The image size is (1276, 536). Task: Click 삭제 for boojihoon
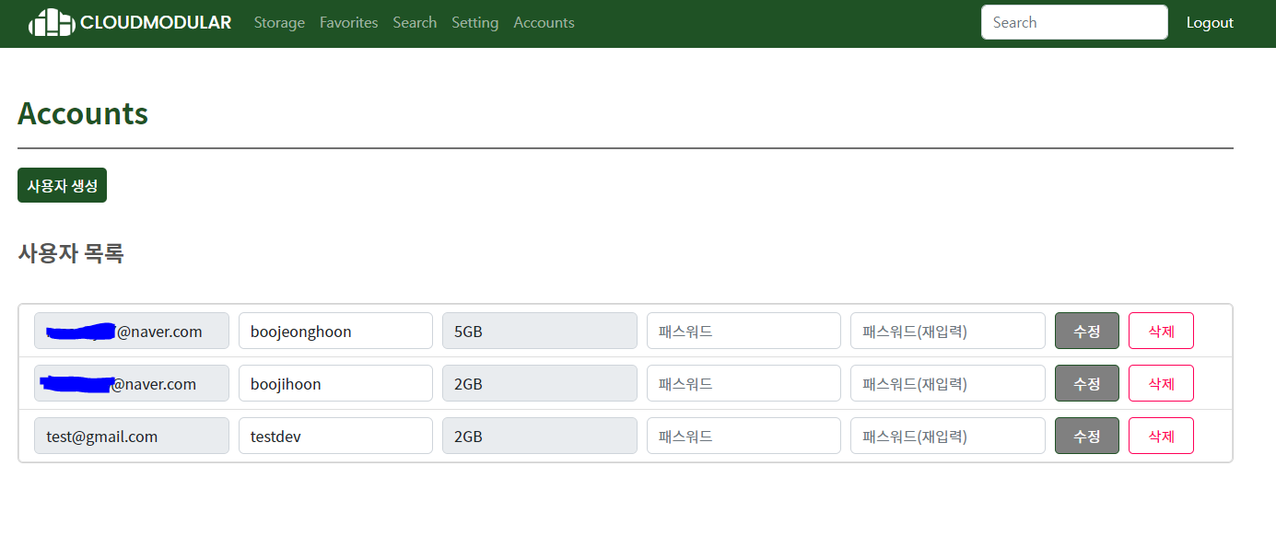pyautogui.click(x=1161, y=383)
